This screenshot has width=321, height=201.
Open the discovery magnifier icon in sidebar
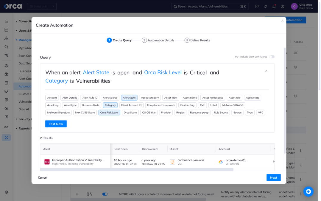click(6, 47)
